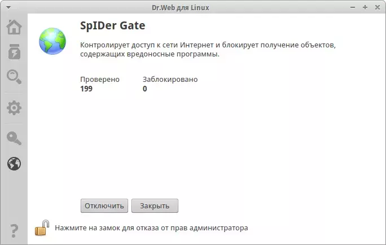Click the Заблокировано label

(170, 79)
